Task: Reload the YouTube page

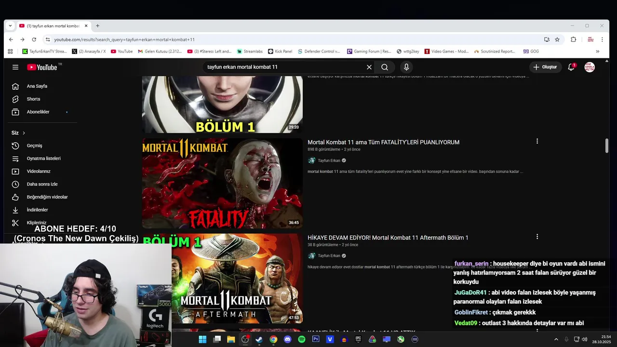Action: point(34,40)
